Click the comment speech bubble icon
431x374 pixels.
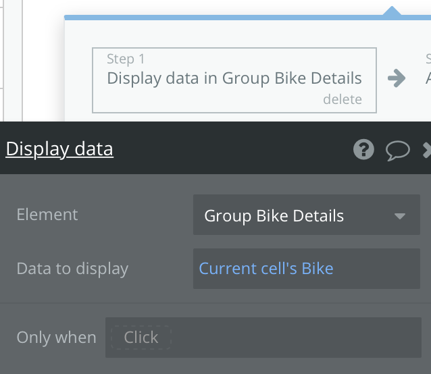click(x=397, y=149)
